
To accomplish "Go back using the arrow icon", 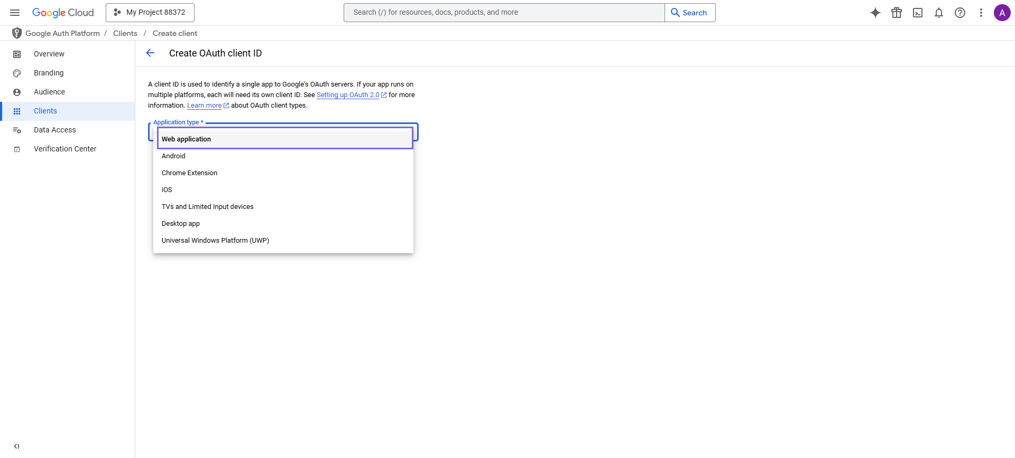I will 150,53.
